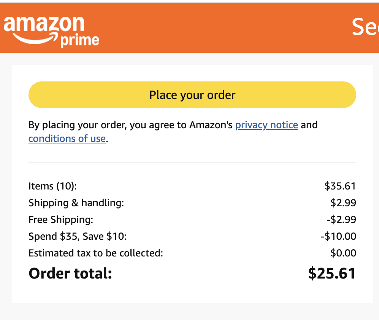Click the bold Order total label
This screenshot has height=320, width=379.
coord(70,273)
